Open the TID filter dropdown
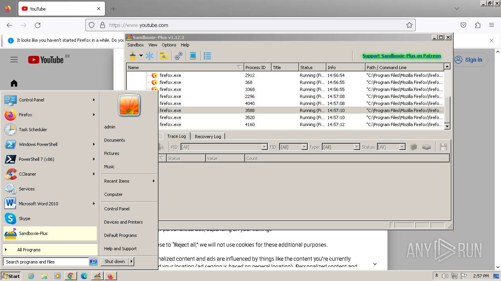Image resolution: width=501 pixels, height=281 pixels. point(293,147)
